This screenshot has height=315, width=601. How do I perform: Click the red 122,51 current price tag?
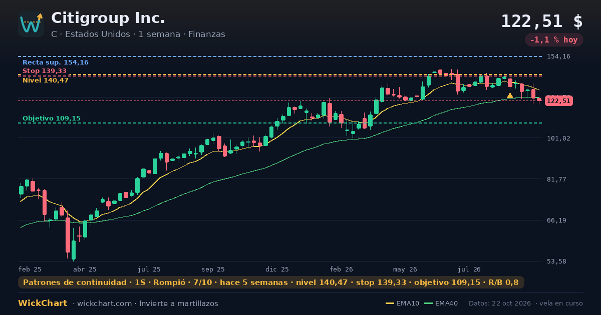(x=559, y=101)
